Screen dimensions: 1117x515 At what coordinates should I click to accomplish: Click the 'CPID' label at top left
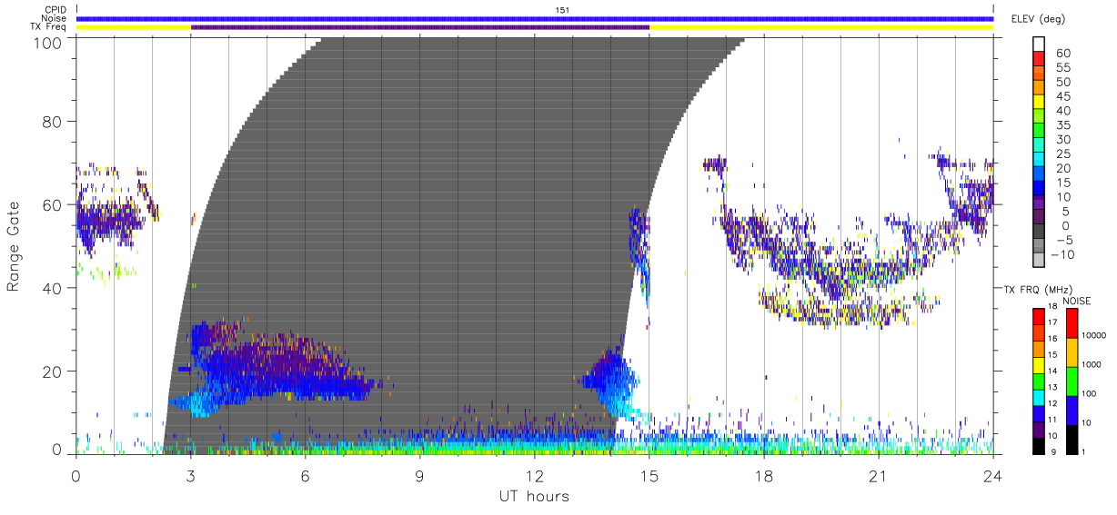click(x=55, y=10)
